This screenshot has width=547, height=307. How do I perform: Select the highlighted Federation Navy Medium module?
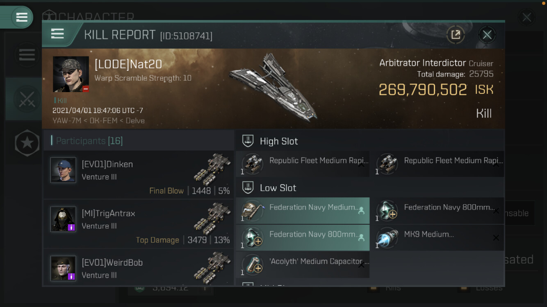point(303,211)
